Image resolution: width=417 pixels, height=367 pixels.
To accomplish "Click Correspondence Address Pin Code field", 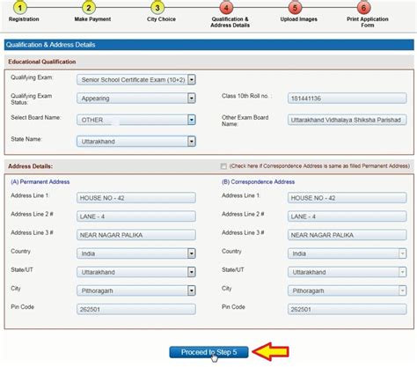I will click(x=347, y=309).
